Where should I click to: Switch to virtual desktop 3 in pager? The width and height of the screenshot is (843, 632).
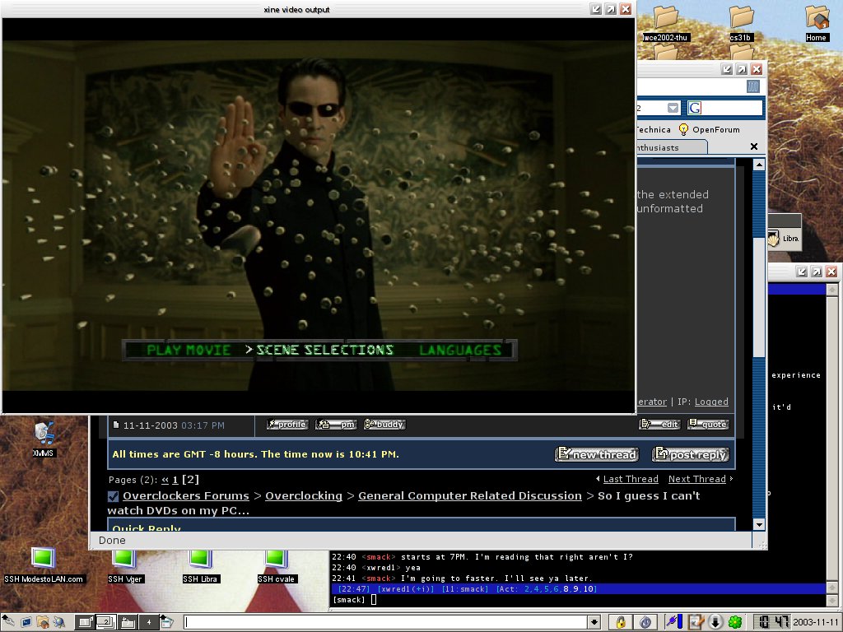pos(128,622)
